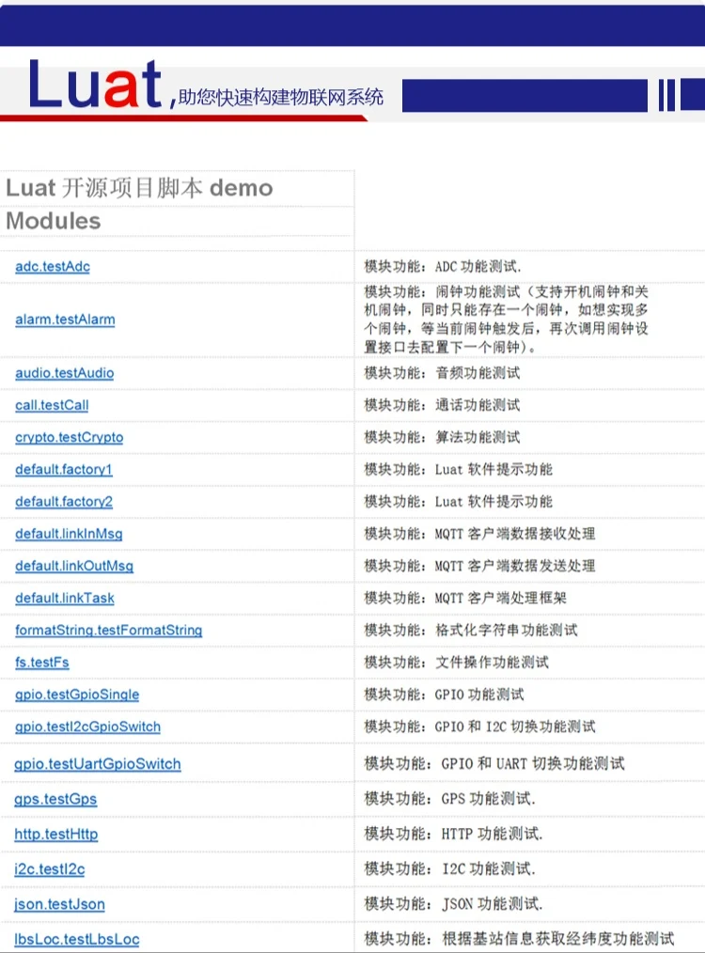Select '模块功能: GPIO 功能测试' text
The height and width of the screenshot is (953, 705).
(x=444, y=695)
